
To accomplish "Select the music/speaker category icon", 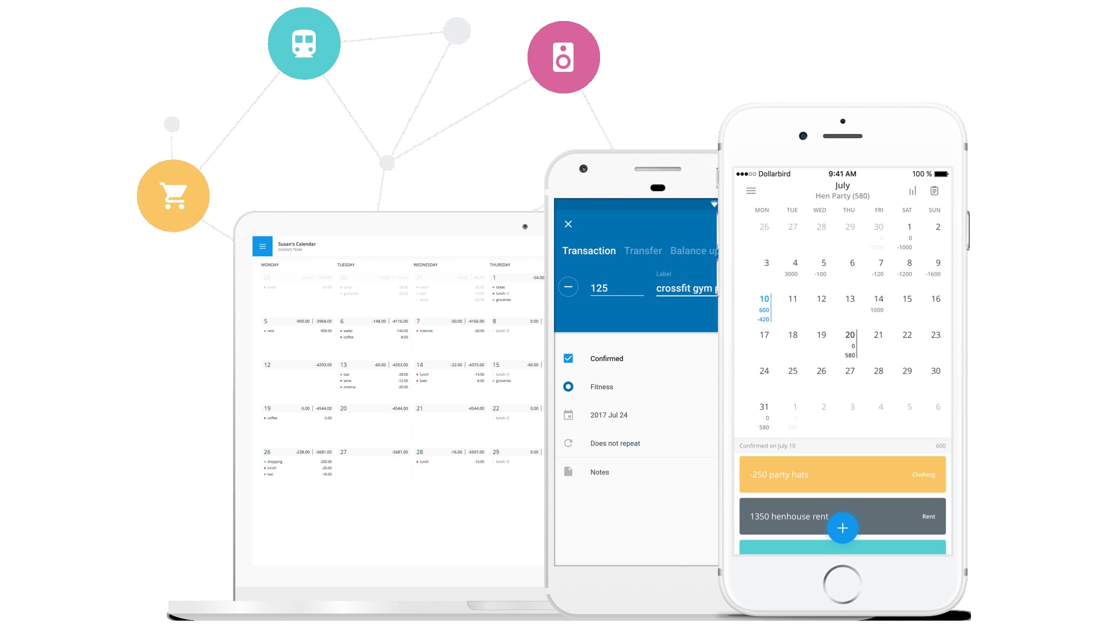I will (x=563, y=57).
